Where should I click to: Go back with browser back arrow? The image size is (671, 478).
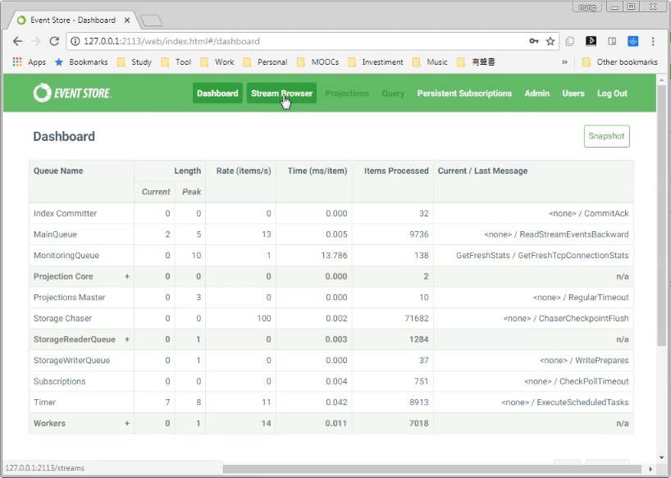[17, 42]
